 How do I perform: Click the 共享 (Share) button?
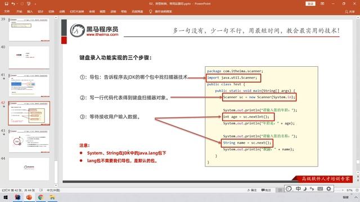point(350,11)
